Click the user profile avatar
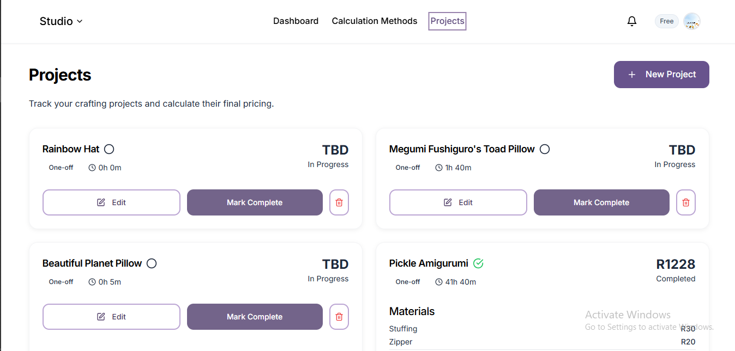 (x=691, y=21)
